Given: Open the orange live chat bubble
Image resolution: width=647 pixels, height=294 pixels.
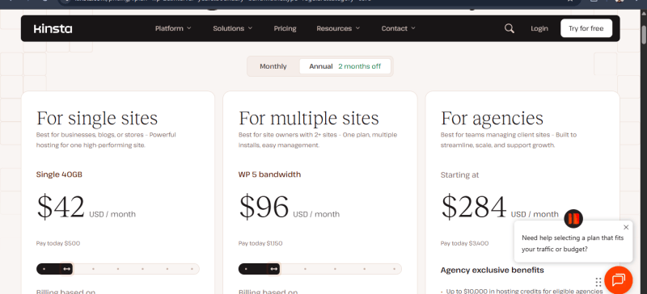Looking at the screenshot, I should 618,280.
